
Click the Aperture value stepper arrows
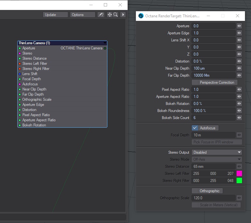point(239,26)
